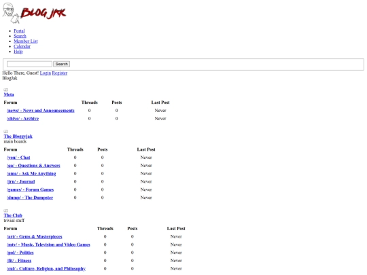Screen dimensions: 367x275
Task: Click 'trivial stuff' description text
Action: pyautogui.click(x=14, y=221)
